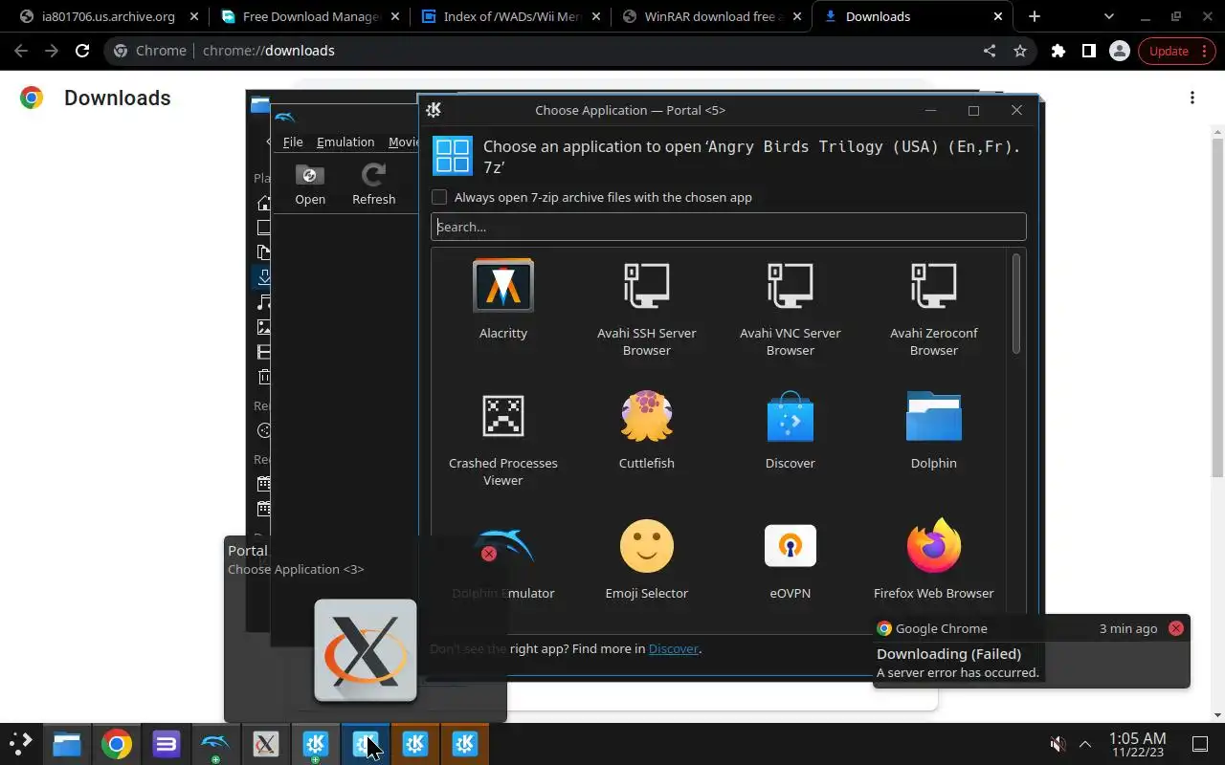Click Open disc icon in Dolphin Emulator toolbar
The image size is (1225, 765).
click(x=310, y=185)
